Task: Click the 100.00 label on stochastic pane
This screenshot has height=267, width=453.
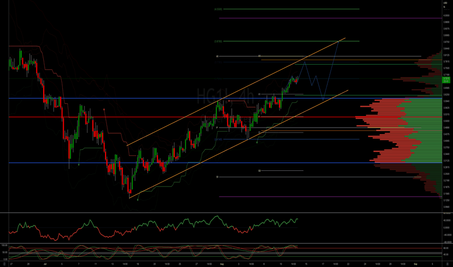Action: (x=4, y=245)
